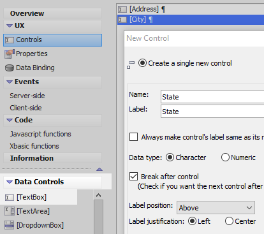Collapse the Code section

[10, 121]
